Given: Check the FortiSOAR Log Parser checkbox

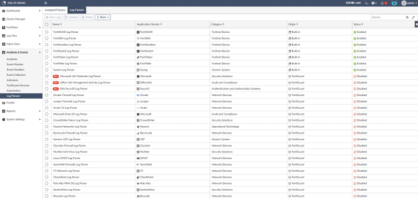Looking at the screenshot, I should [x=47, y=32].
